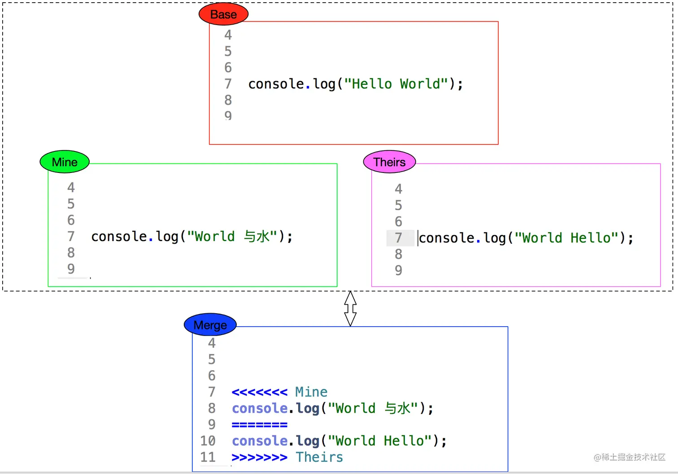Click line number 5 in the Merge panel
Screen dimensions: 678x474
coord(212,359)
